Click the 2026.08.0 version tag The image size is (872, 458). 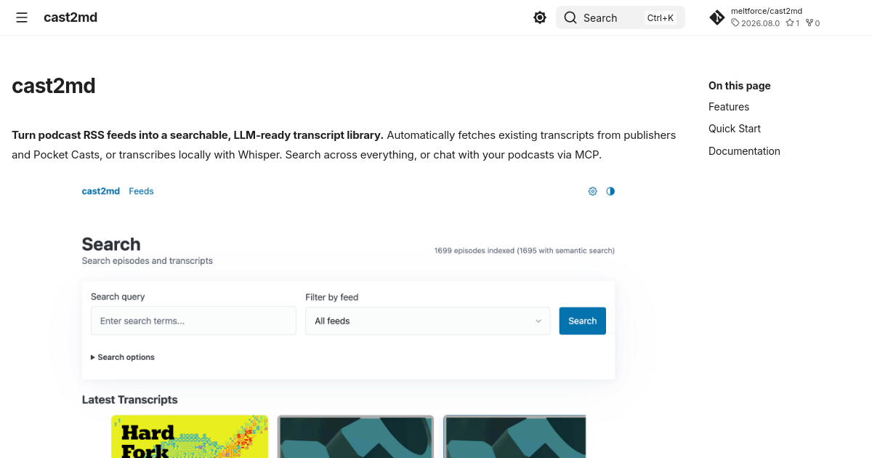[x=755, y=23]
